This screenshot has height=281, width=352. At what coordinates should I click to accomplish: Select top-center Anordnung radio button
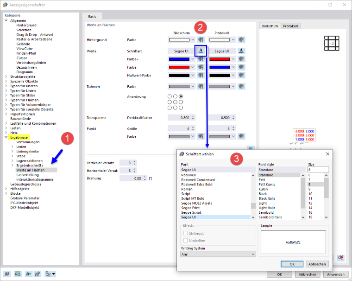175,96
